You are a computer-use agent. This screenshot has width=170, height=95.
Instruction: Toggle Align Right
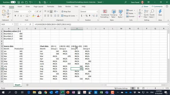click(51, 16)
